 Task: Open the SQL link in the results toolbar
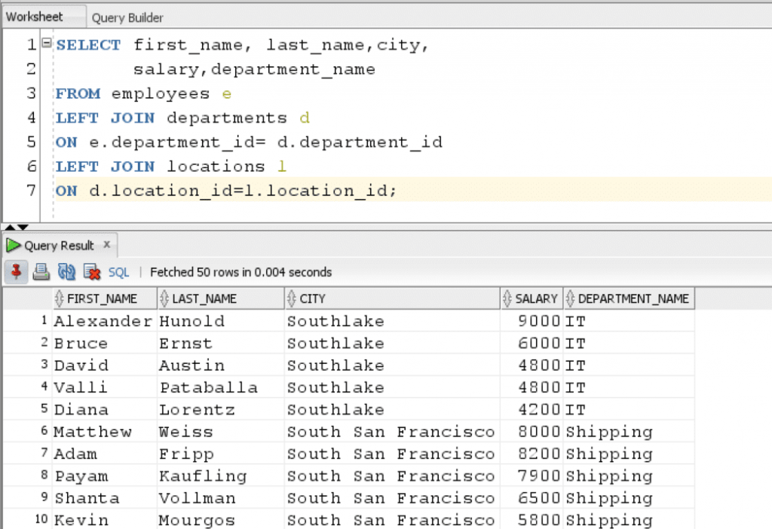click(118, 272)
